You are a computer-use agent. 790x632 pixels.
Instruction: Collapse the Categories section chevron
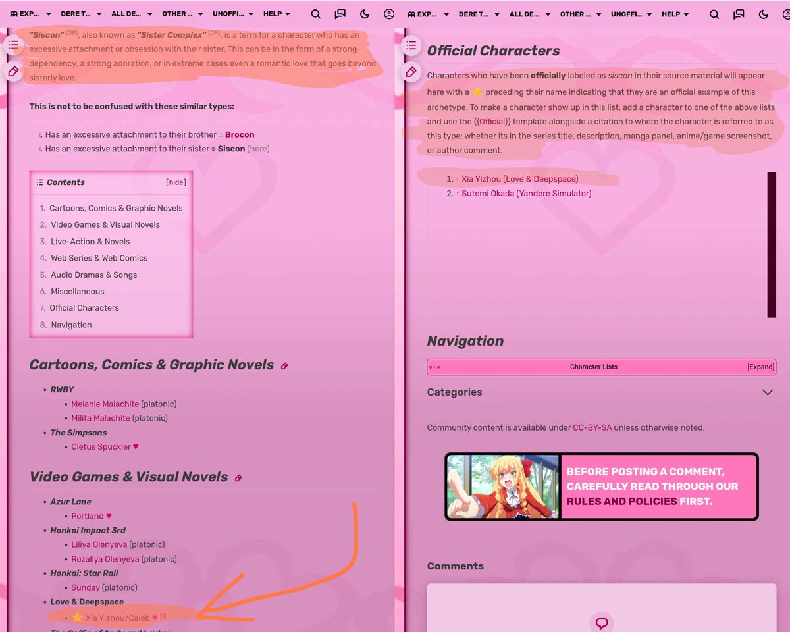767,392
